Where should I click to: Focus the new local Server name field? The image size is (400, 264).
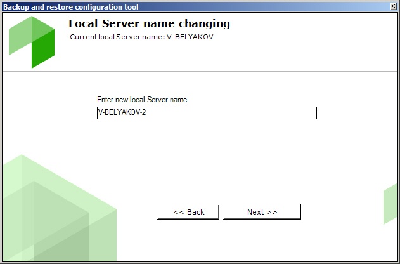coord(207,113)
